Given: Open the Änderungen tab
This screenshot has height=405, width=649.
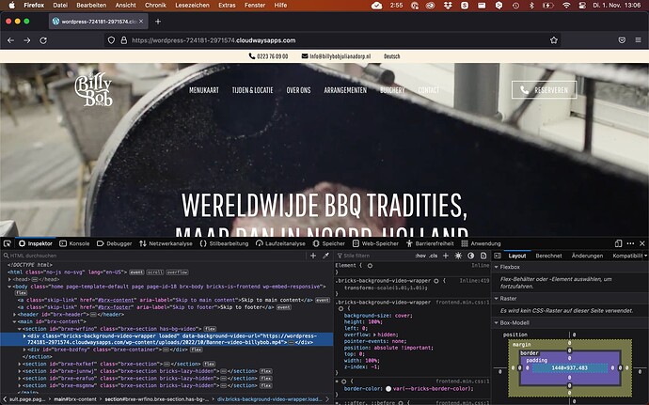Looking at the screenshot, I should 587,256.
